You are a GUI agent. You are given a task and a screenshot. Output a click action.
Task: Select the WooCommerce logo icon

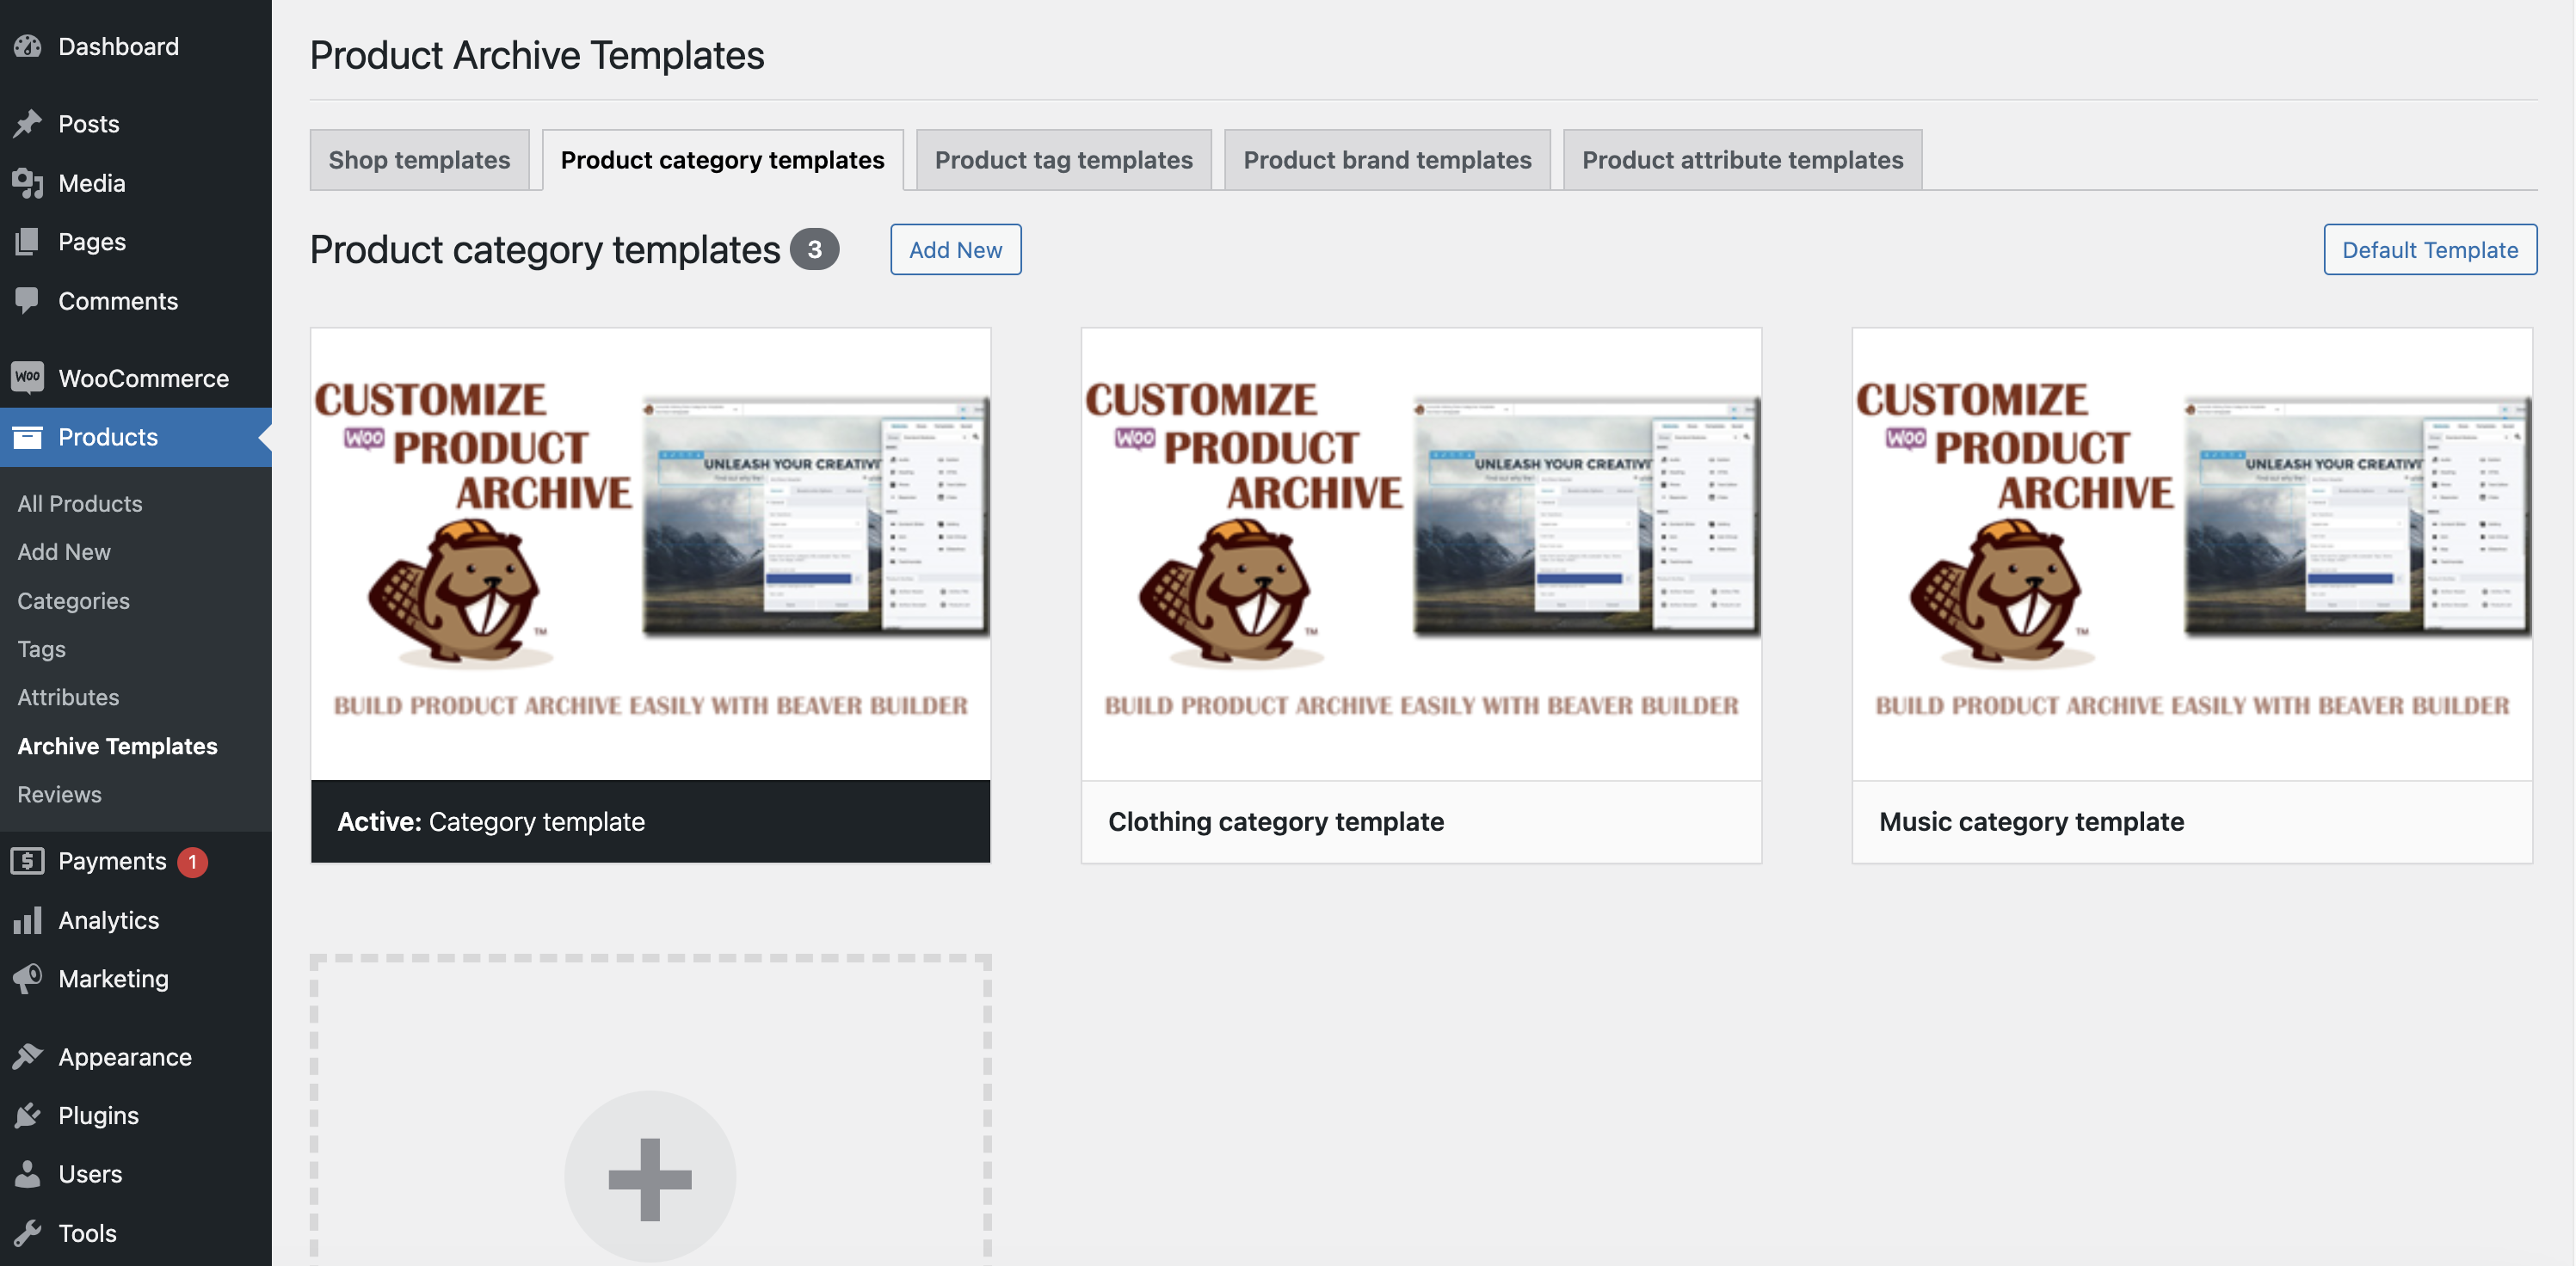28,377
